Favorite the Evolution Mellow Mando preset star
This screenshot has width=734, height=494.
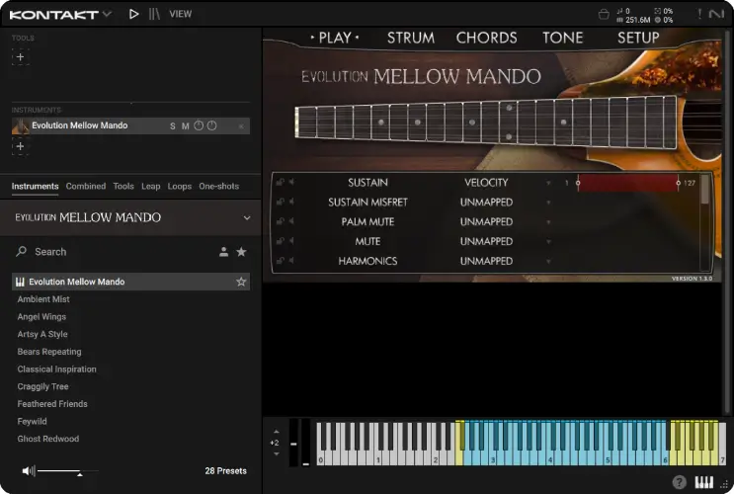click(x=241, y=282)
